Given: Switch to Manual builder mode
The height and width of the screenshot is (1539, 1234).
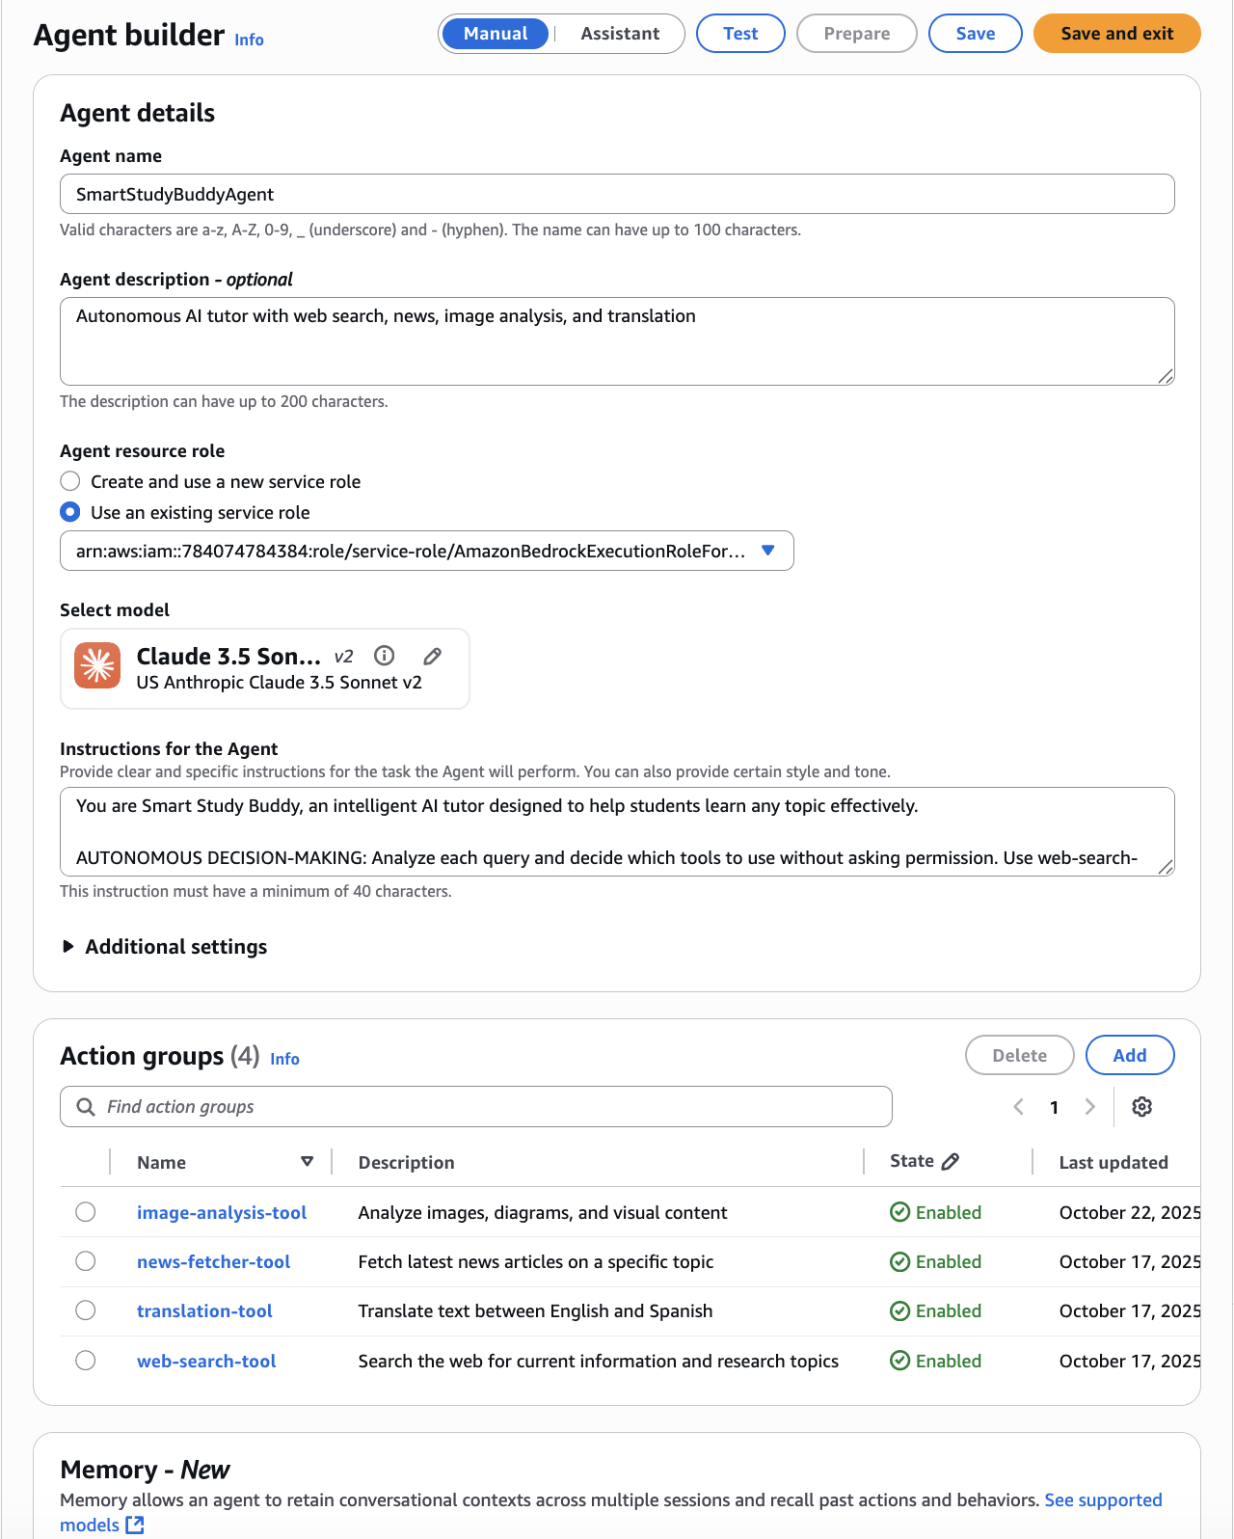Looking at the screenshot, I should pyautogui.click(x=496, y=34).
